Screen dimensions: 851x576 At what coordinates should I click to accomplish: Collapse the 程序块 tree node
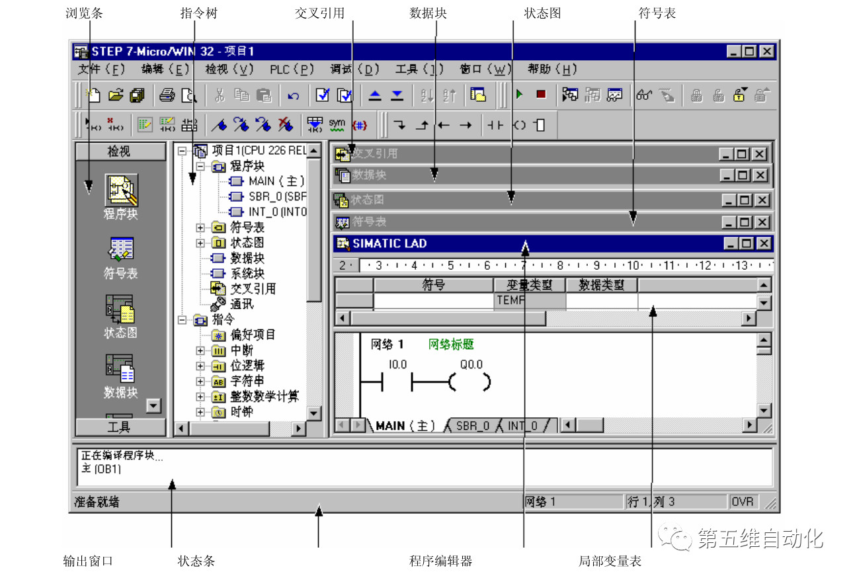200,167
